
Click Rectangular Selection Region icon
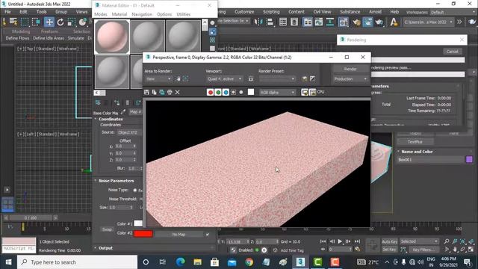pyautogui.click(x=25, y=22)
